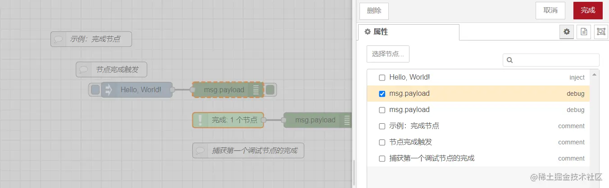Click the debug icon on the lower msg.payload node

[x=346, y=120]
